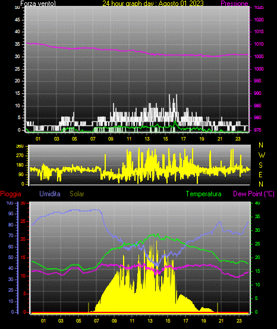The height and width of the screenshot is (329, 277).
Task: Click the red Pioggia legend label
Action: click(11, 194)
